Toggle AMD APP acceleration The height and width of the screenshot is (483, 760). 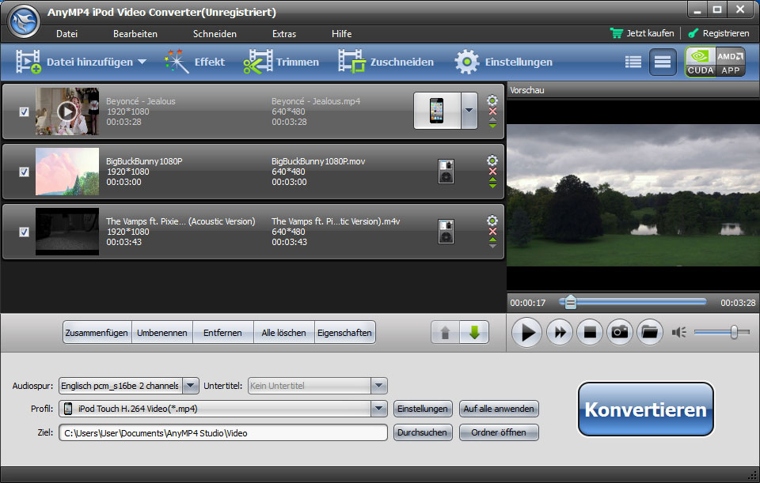(731, 62)
